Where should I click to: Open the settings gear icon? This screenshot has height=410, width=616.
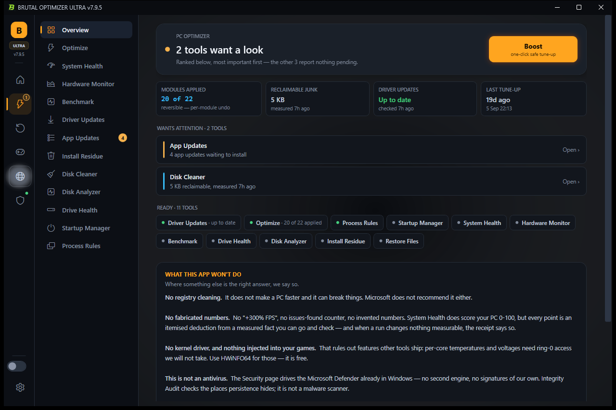[x=20, y=387]
